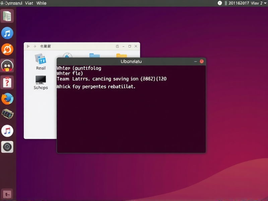Open Firefox from the dock

coord(7,99)
